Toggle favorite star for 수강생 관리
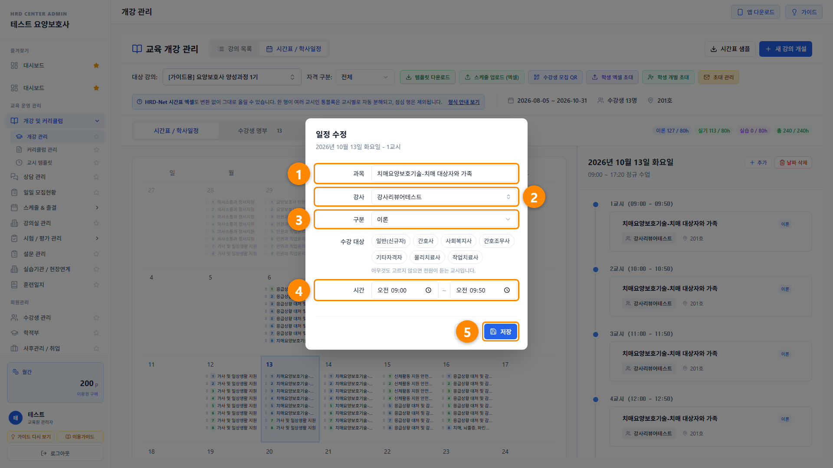 (96, 318)
